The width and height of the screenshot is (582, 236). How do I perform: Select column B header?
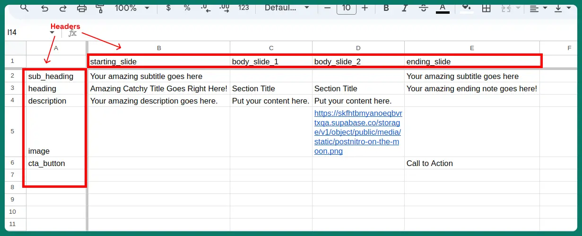point(159,48)
